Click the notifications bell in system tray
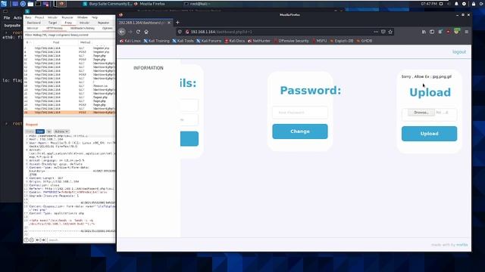Image resolution: width=485 pixels, height=272 pixels. 456,4
